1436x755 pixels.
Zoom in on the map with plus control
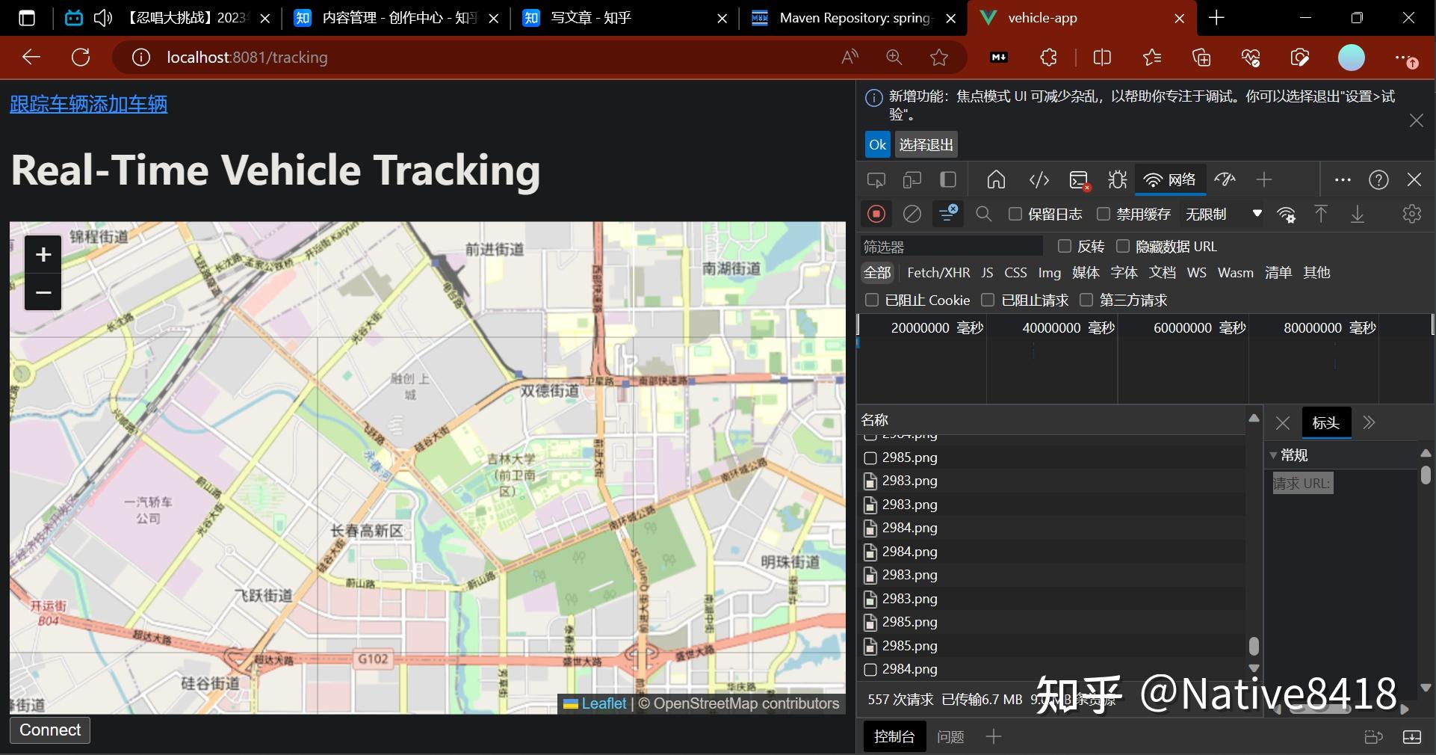click(43, 255)
